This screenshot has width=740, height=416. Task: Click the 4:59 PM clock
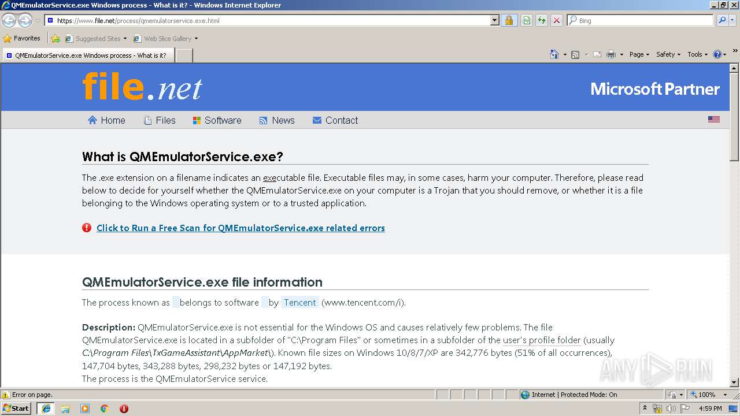710,408
